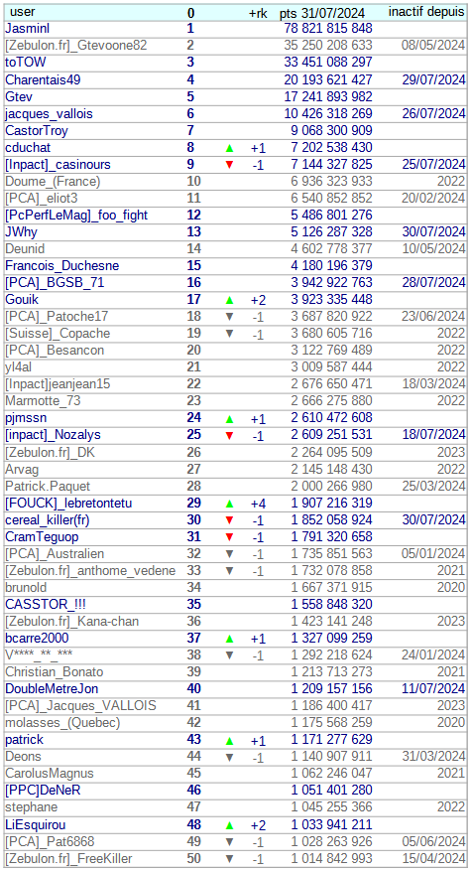Click the green up arrow in Gouik row
The image size is (471, 871).
pyautogui.click(x=229, y=301)
